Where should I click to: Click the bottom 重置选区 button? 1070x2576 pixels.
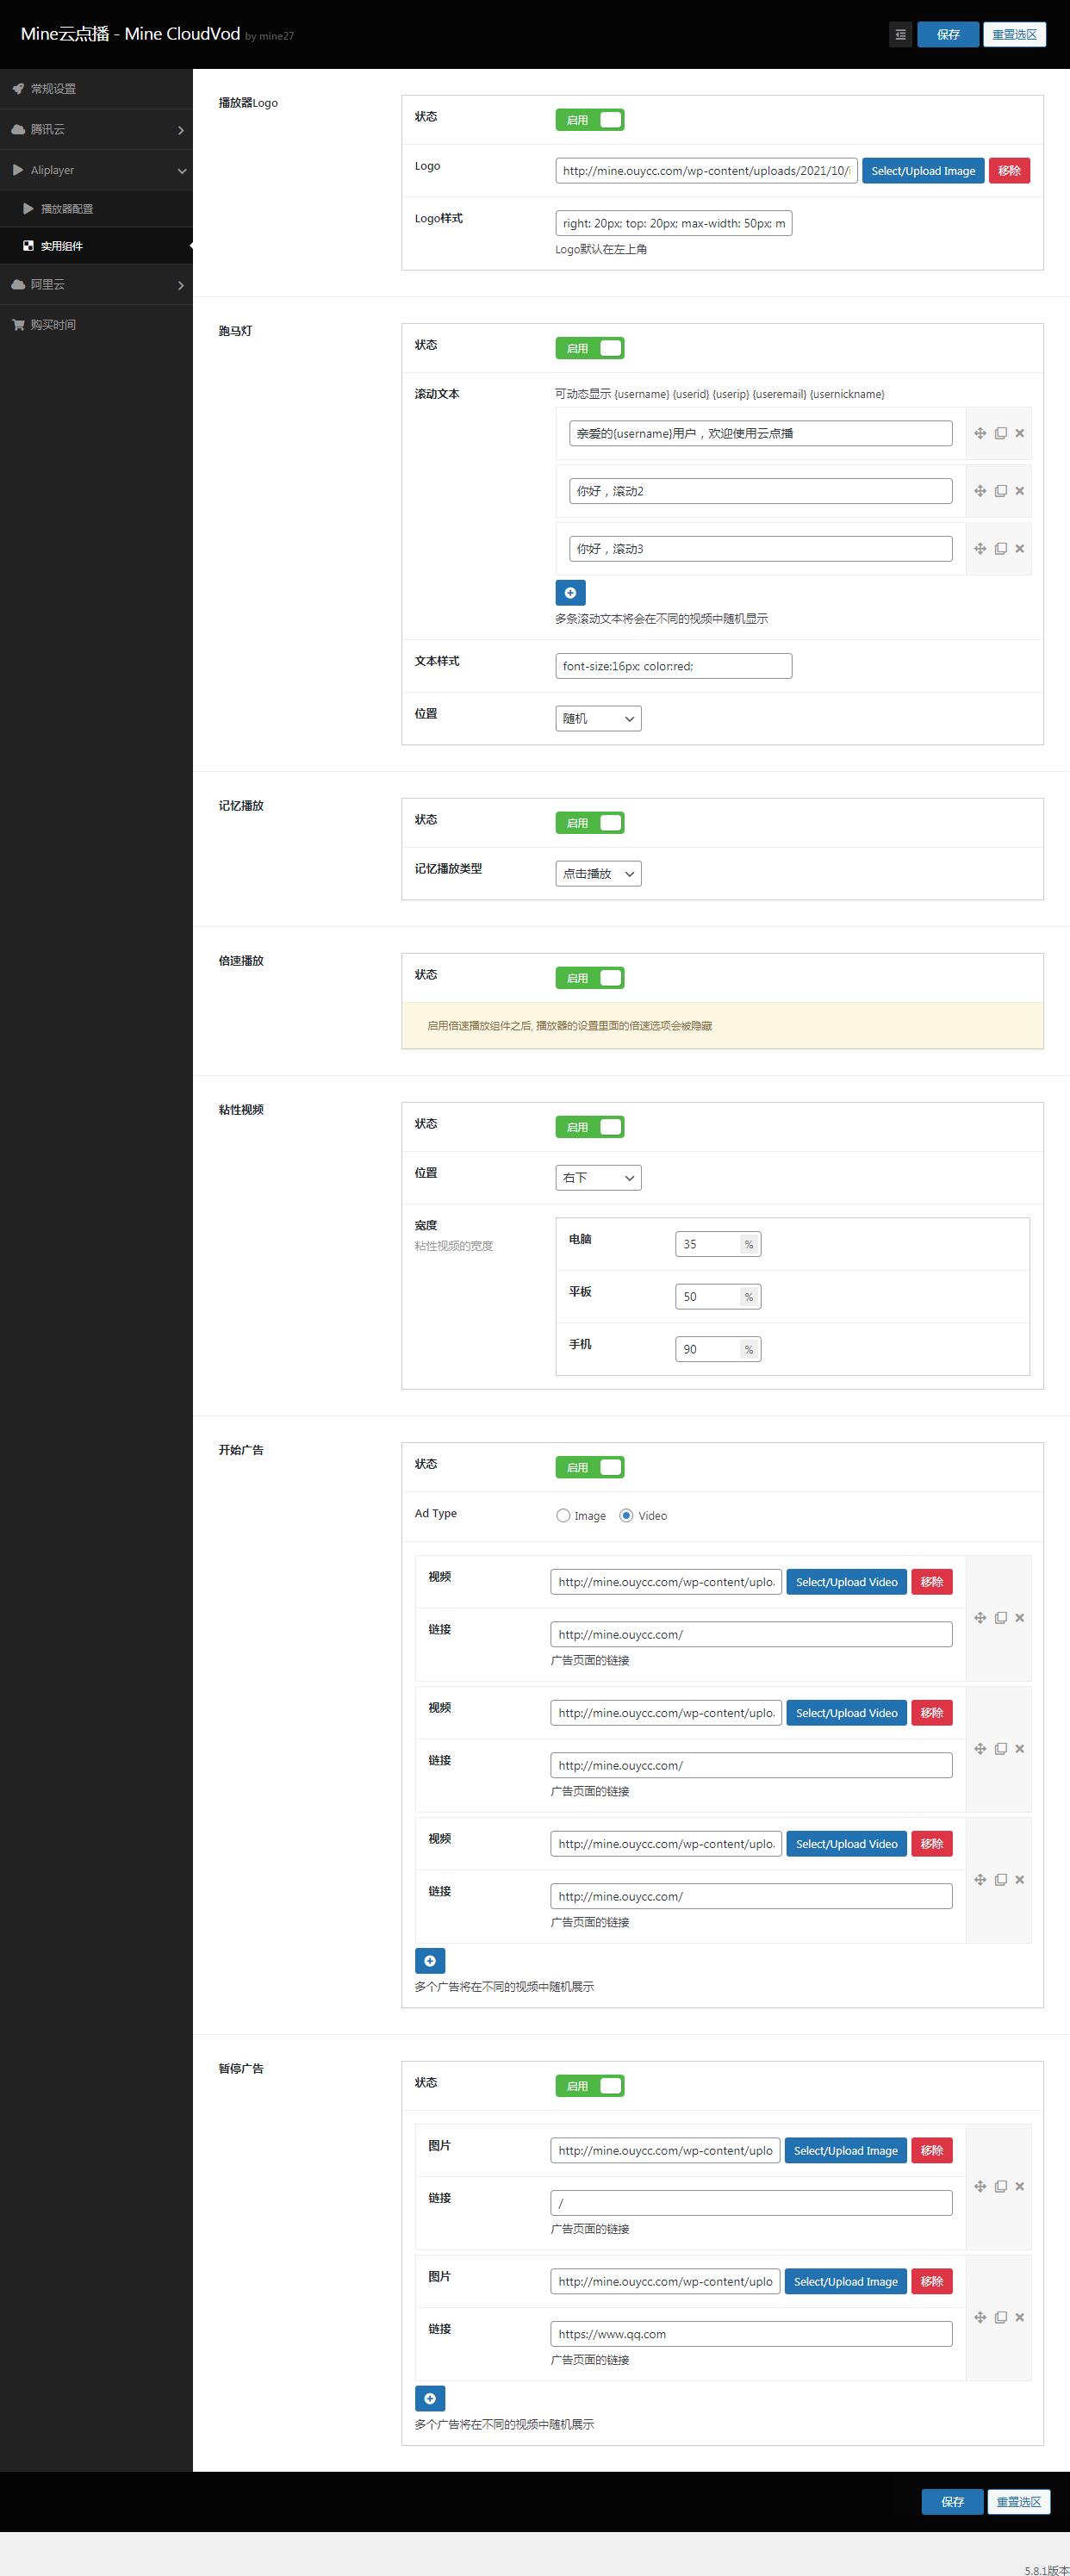pyautogui.click(x=1018, y=2502)
